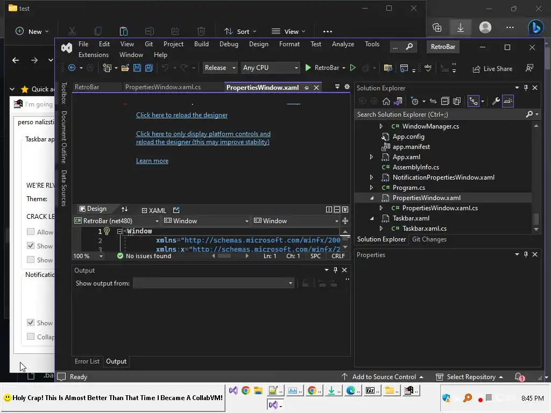Click the Visual Studio search magnifier icon
Viewport: 551px width, 413px height.
[x=409, y=47]
